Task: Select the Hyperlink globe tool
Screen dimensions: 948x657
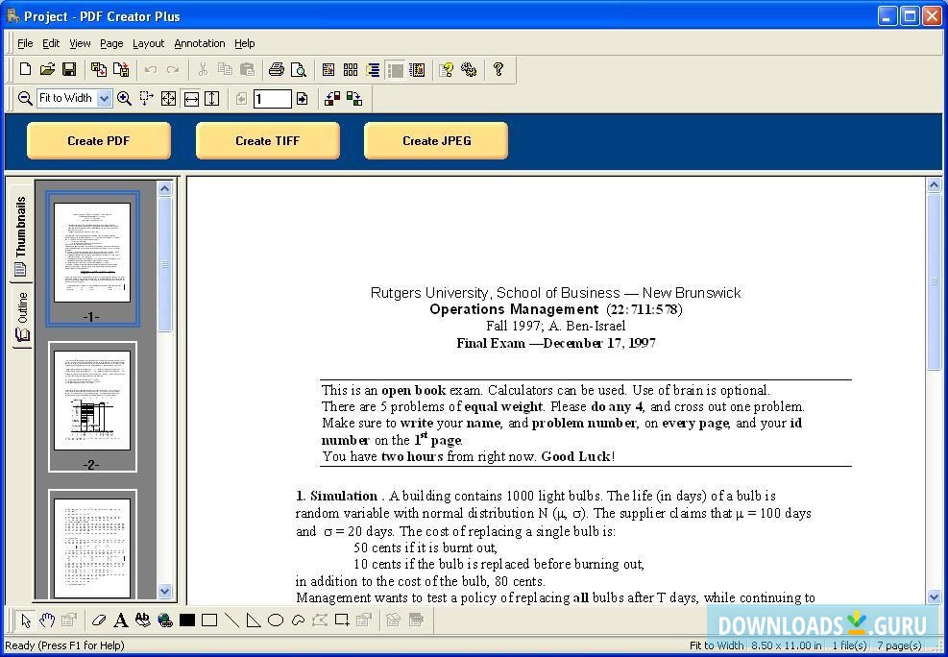Action: pos(164,620)
